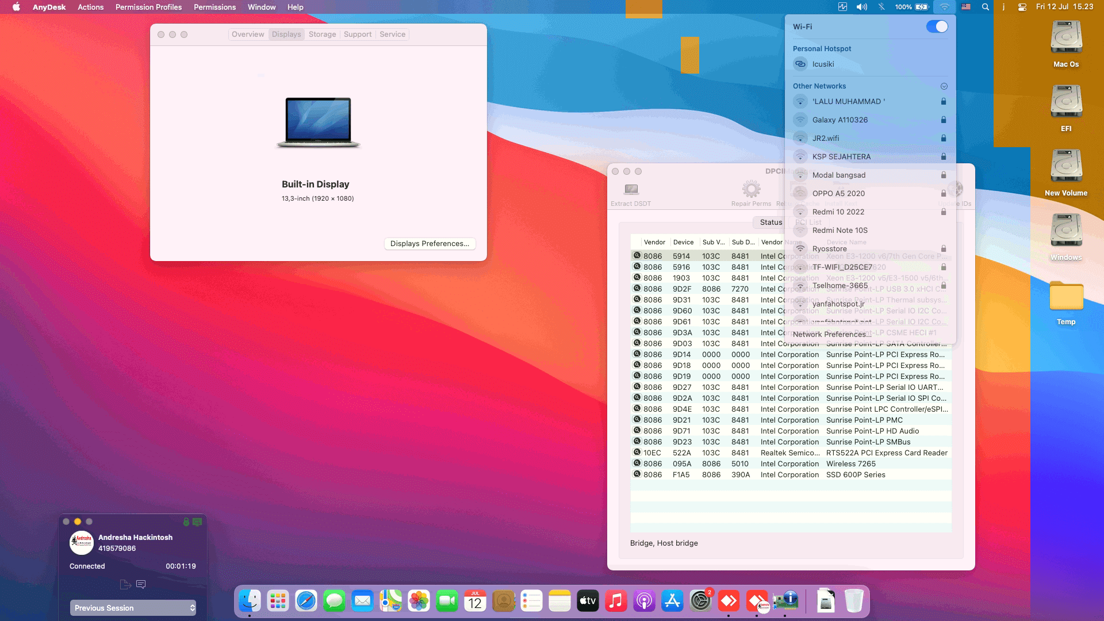Open the Actions menu
The image size is (1104, 621).
coord(91,7)
